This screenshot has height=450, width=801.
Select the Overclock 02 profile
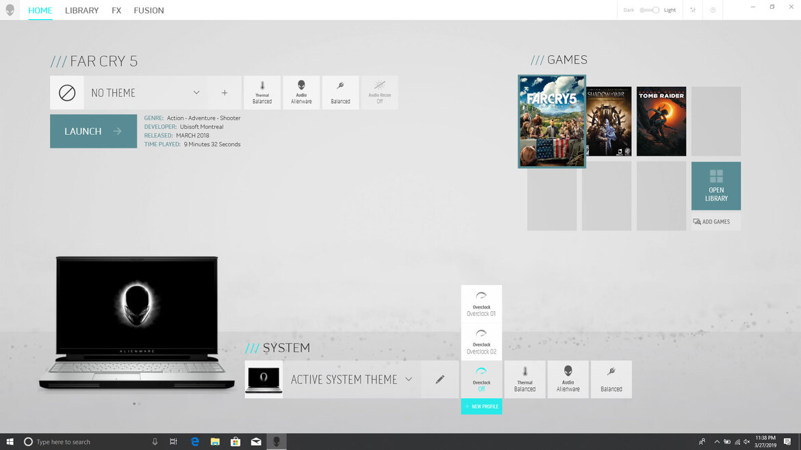pyautogui.click(x=481, y=342)
